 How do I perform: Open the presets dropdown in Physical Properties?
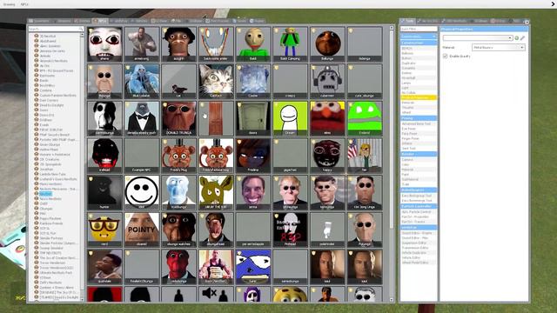point(478,37)
